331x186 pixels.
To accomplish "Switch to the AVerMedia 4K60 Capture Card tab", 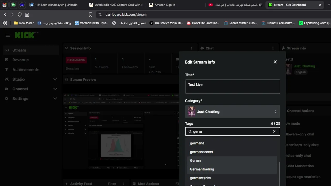I will tap(116, 5).
